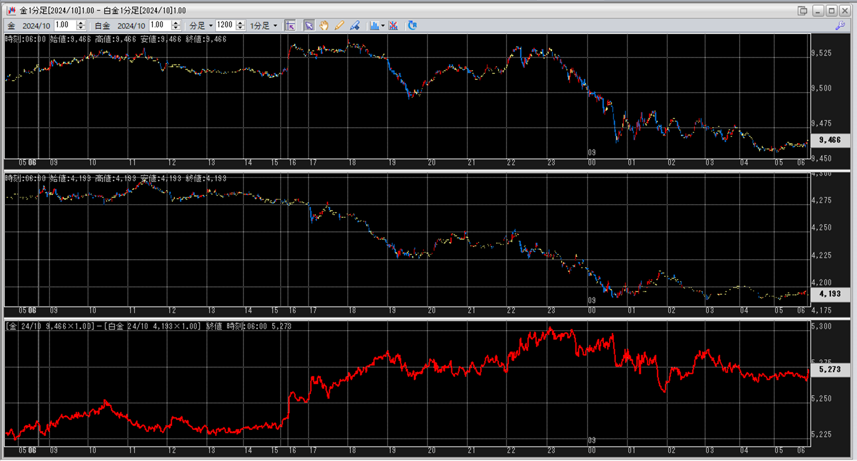
Task: Click the edit drawing object icon
Action: tap(355, 26)
